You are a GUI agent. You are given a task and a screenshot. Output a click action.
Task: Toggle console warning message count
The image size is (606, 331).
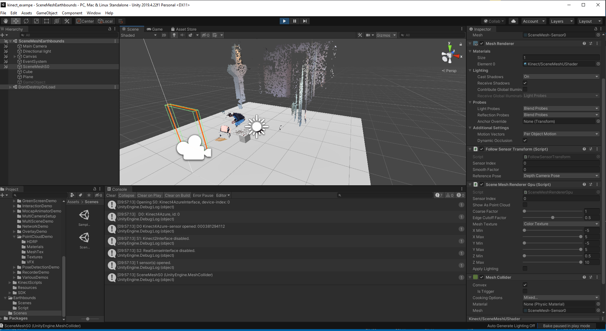click(x=450, y=195)
